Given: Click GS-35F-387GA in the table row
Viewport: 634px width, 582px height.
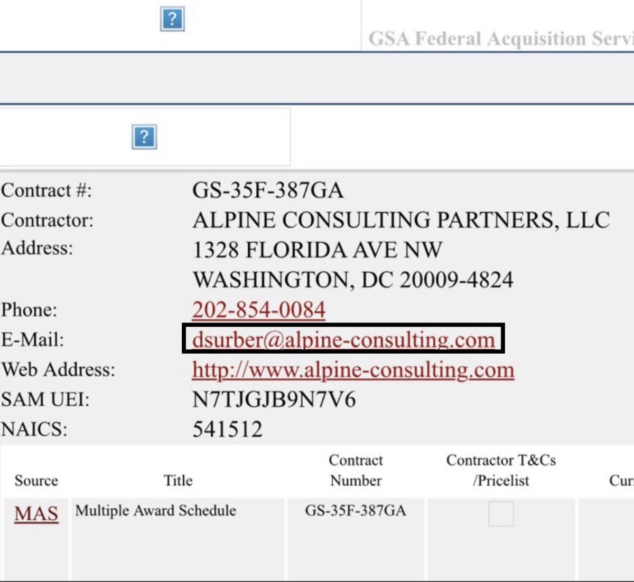Looking at the screenshot, I should click(356, 510).
